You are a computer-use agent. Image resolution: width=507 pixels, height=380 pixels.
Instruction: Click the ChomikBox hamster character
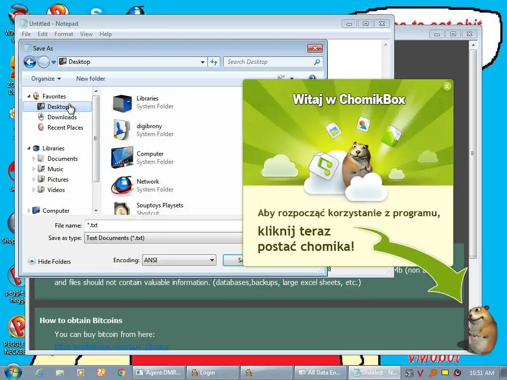[481, 330]
